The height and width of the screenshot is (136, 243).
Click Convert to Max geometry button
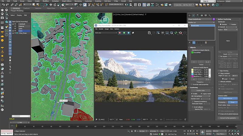228,118
